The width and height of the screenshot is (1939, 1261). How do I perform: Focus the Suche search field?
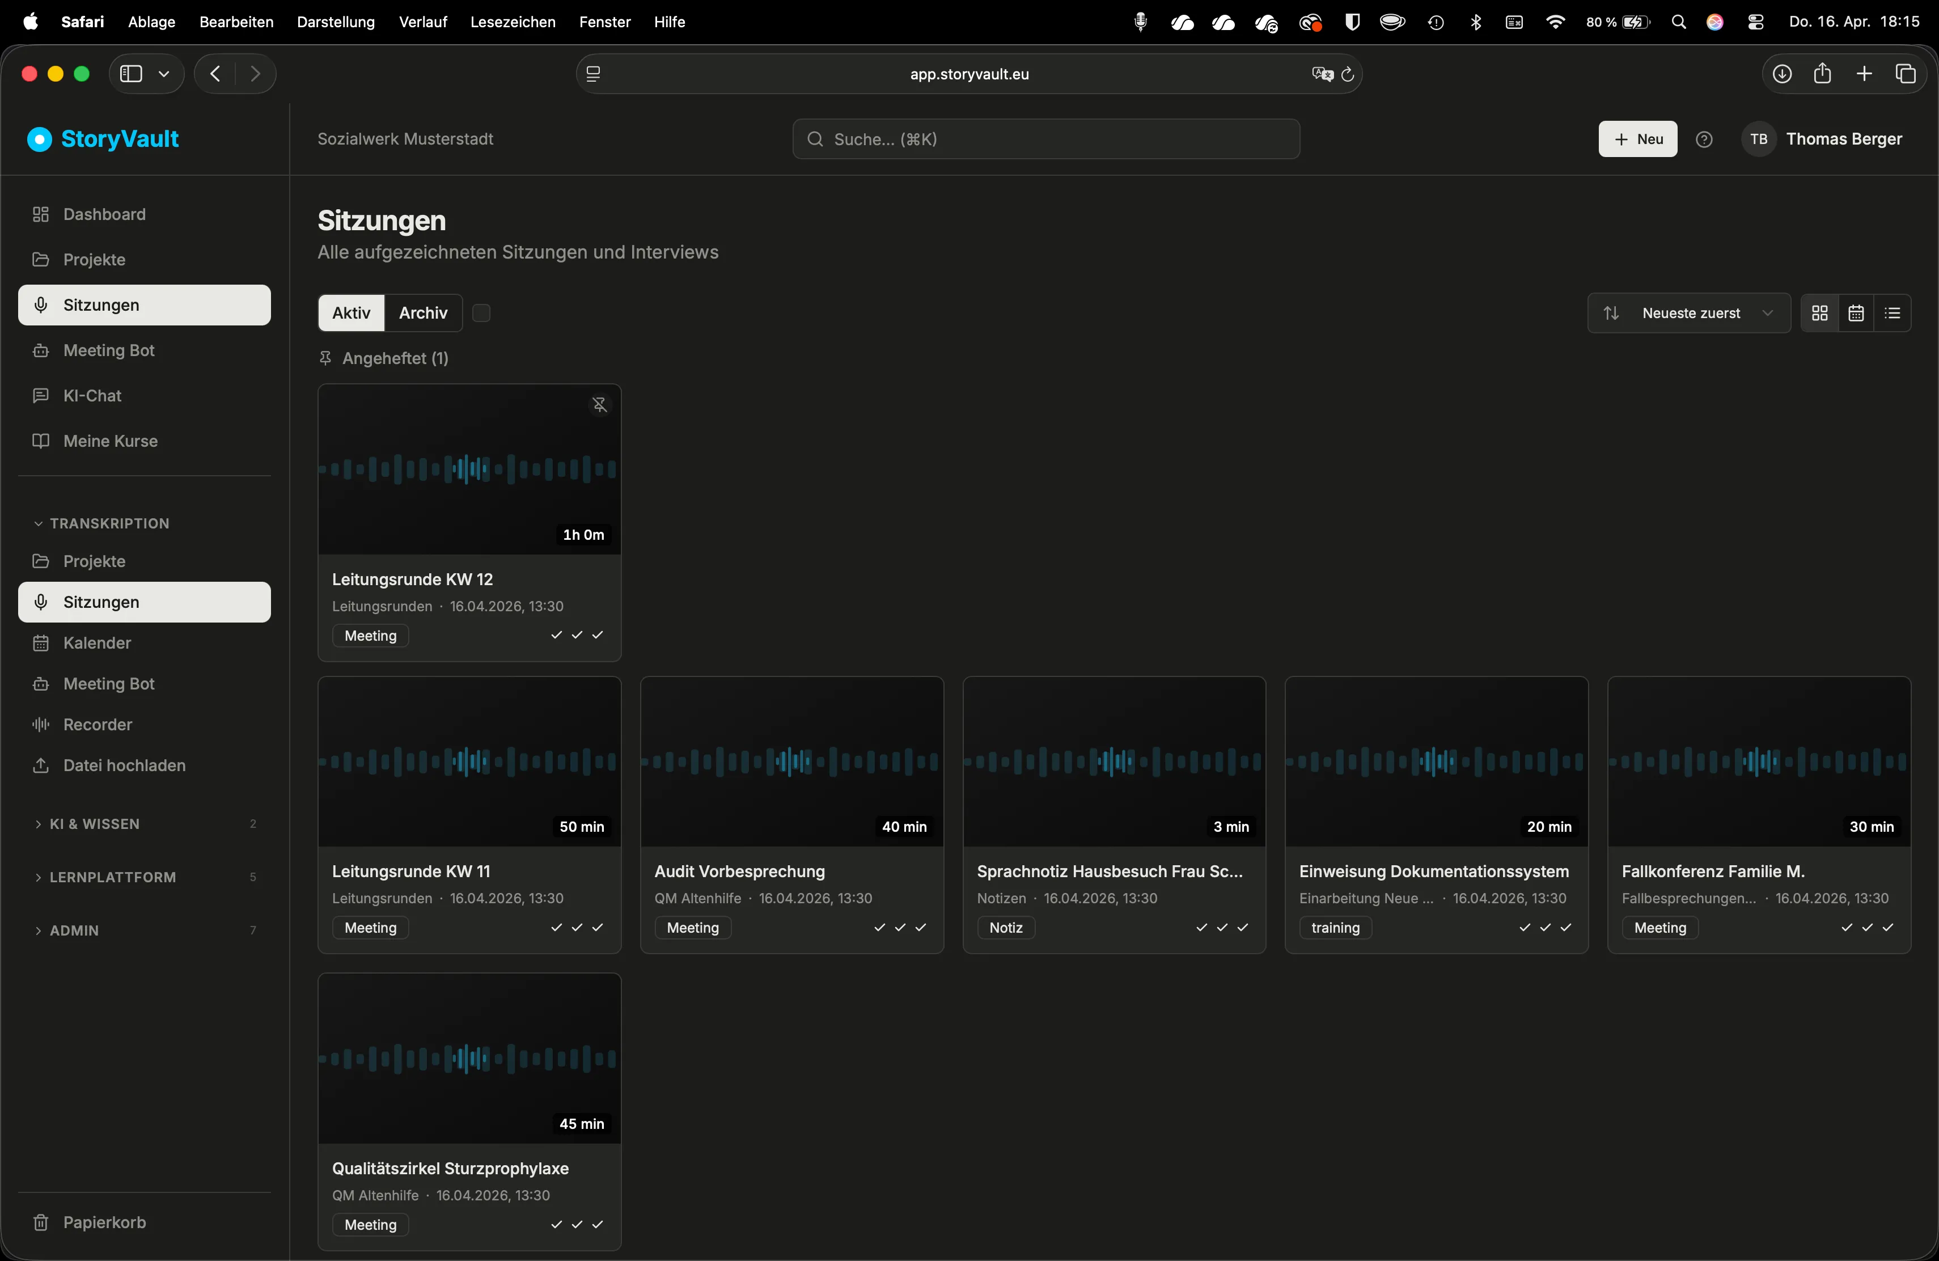[x=1046, y=139]
